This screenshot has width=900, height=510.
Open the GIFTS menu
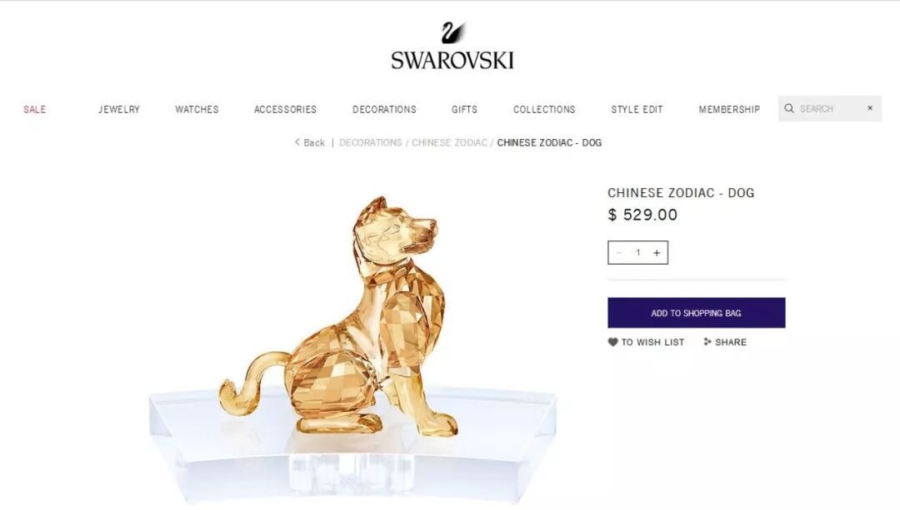point(464,110)
